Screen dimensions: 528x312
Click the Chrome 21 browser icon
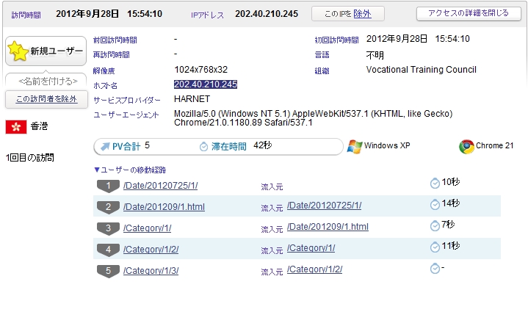point(466,146)
